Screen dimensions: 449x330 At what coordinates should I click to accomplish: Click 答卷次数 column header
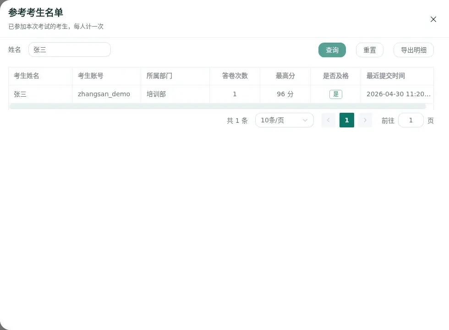click(x=235, y=76)
